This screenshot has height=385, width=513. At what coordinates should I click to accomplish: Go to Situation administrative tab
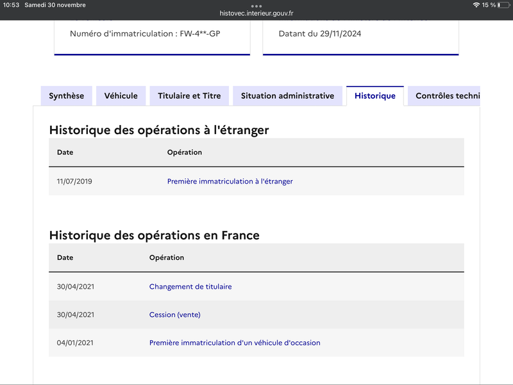pyautogui.click(x=287, y=96)
